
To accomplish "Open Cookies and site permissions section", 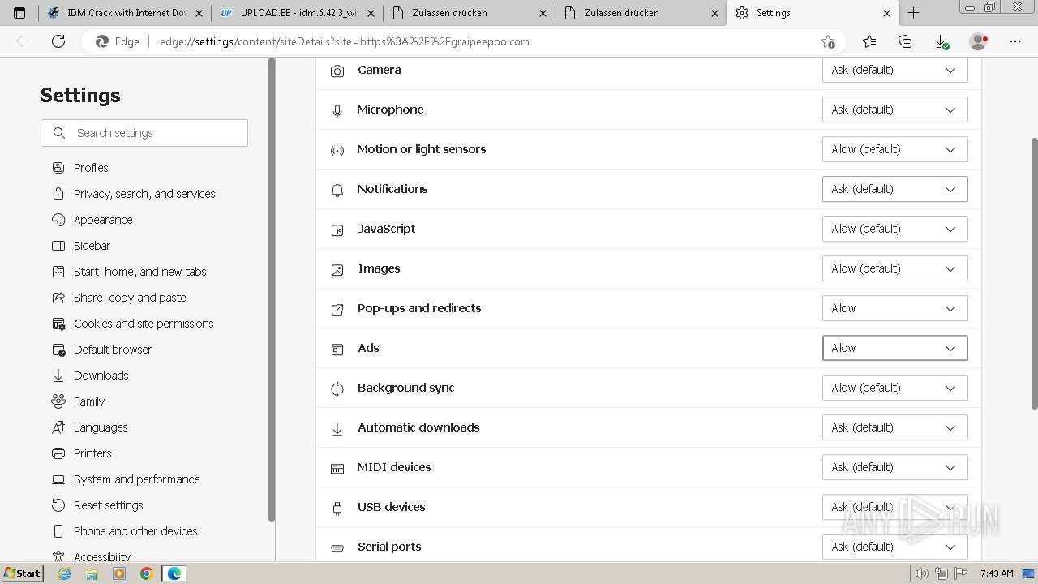I will (144, 324).
